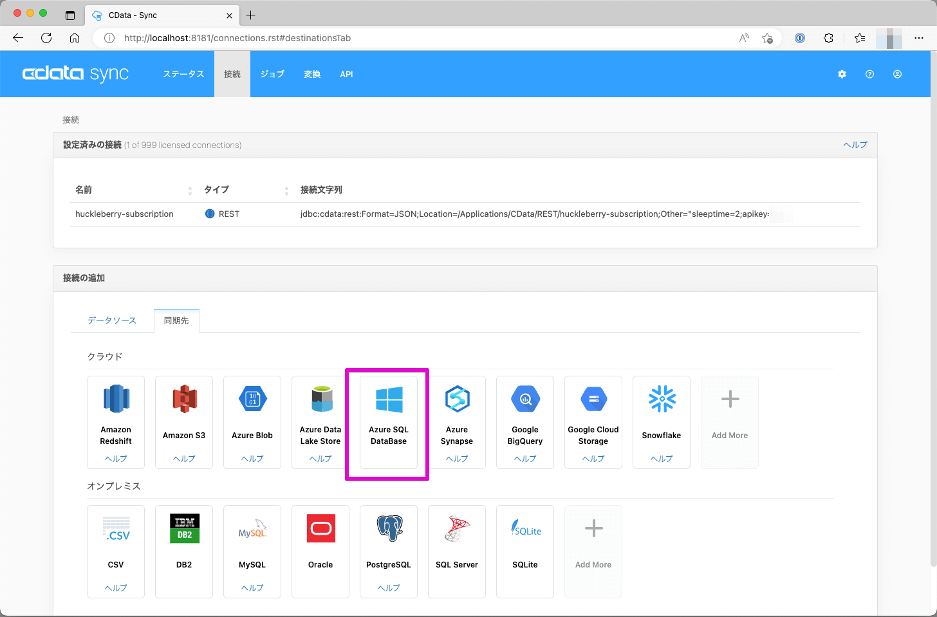
Task: Open ヘルプ link under Google BigQuery
Action: [525, 459]
